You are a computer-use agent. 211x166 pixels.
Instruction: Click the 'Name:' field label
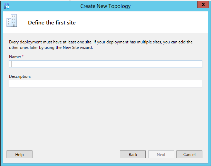[15, 56]
